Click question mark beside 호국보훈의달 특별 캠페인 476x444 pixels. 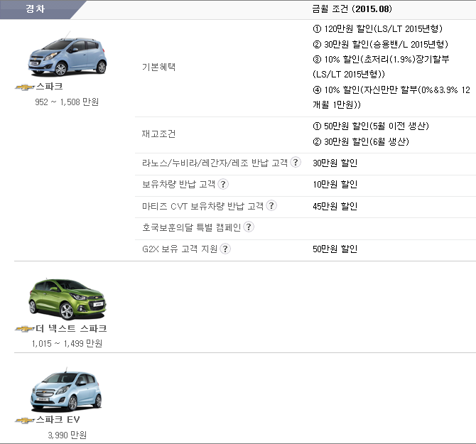click(249, 227)
